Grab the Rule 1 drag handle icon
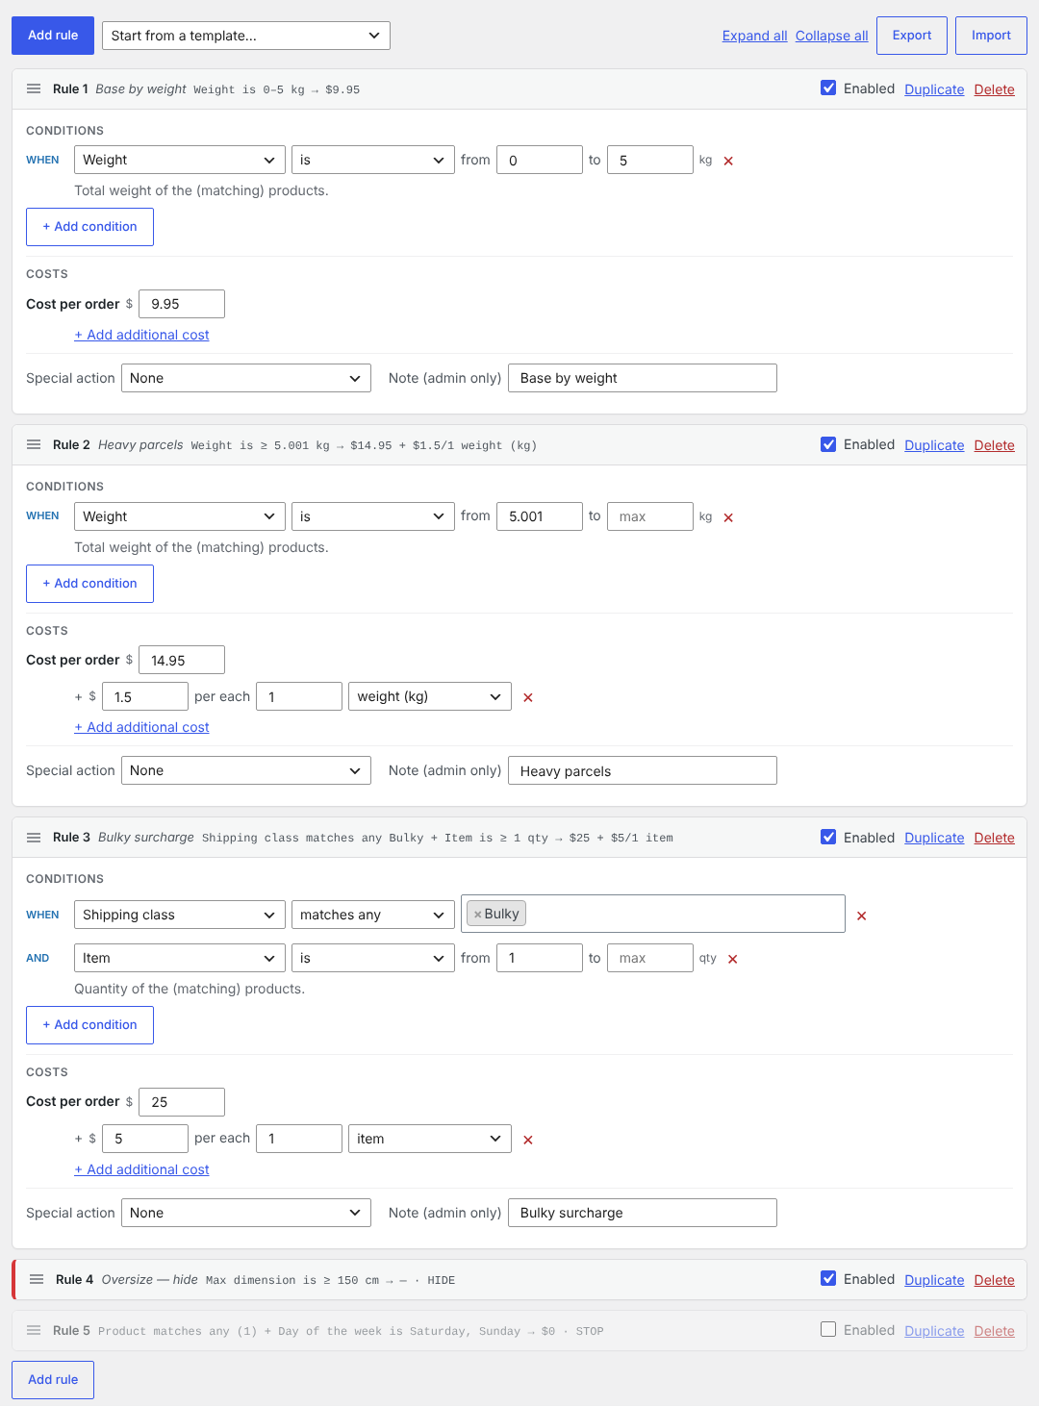 click(x=34, y=88)
